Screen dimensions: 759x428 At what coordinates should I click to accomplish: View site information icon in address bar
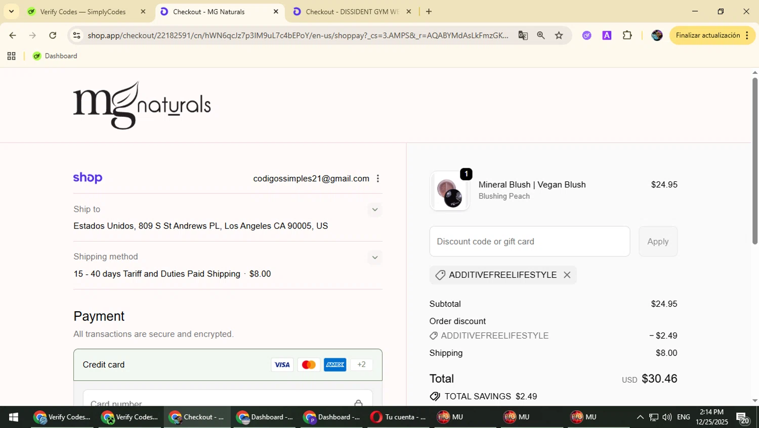pyautogui.click(x=76, y=35)
